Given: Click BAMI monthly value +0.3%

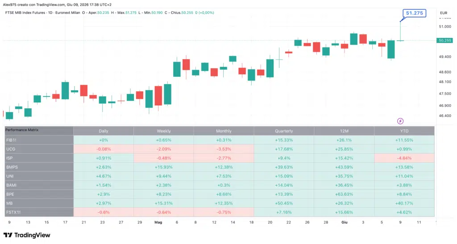Looking at the screenshot, I should [224, 185].
